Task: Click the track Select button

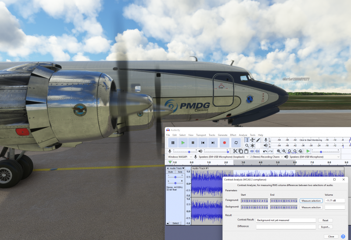Action: click(x=176, y=223)
